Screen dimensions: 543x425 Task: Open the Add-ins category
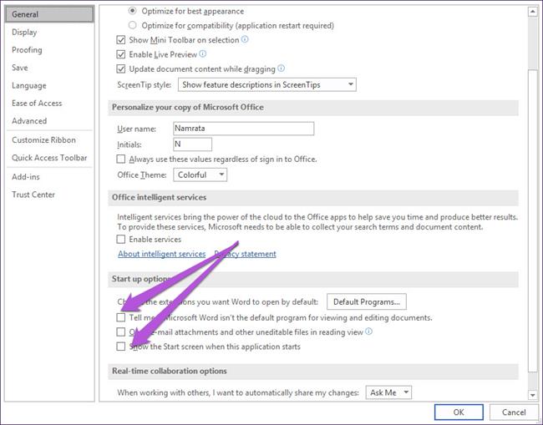click(x=49, y=177)
